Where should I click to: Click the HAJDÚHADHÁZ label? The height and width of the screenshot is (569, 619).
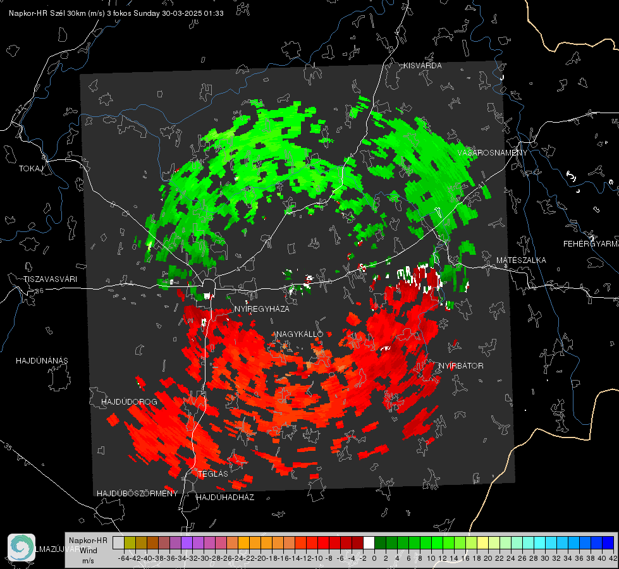(225, 497)
